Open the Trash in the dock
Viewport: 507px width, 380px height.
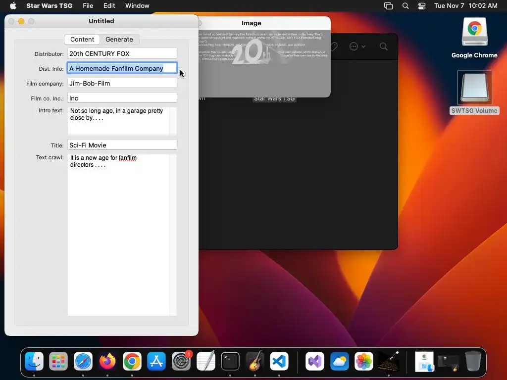[x=473, y=361]
